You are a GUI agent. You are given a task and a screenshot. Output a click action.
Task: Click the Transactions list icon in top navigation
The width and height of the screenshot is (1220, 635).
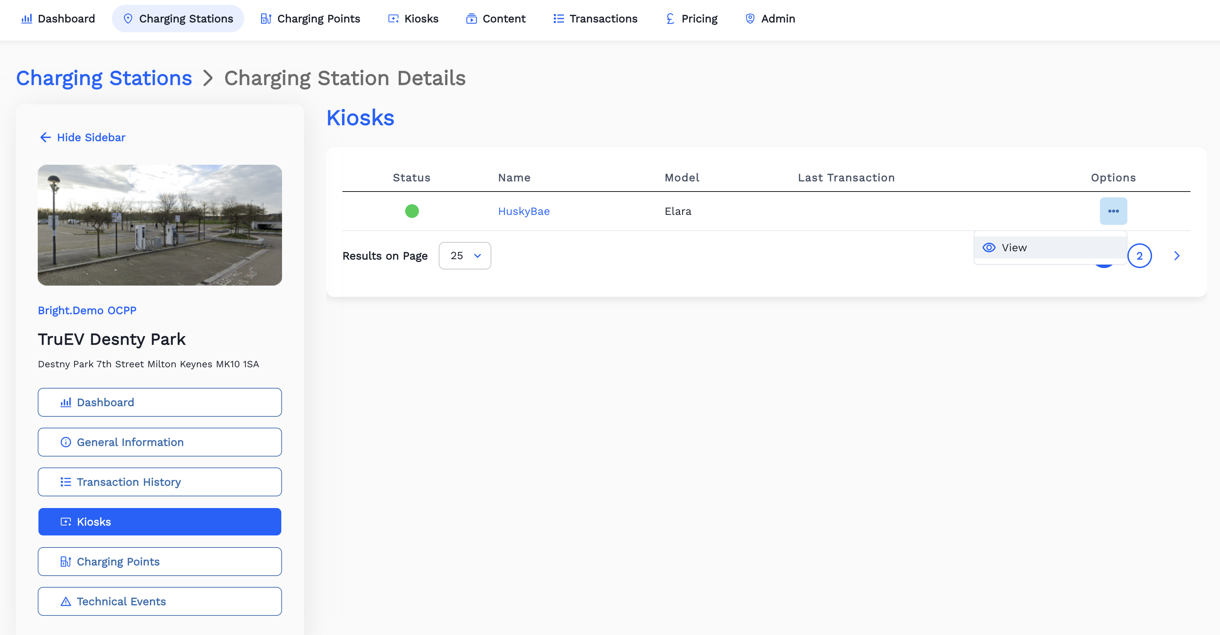click(x=559, y=19)
